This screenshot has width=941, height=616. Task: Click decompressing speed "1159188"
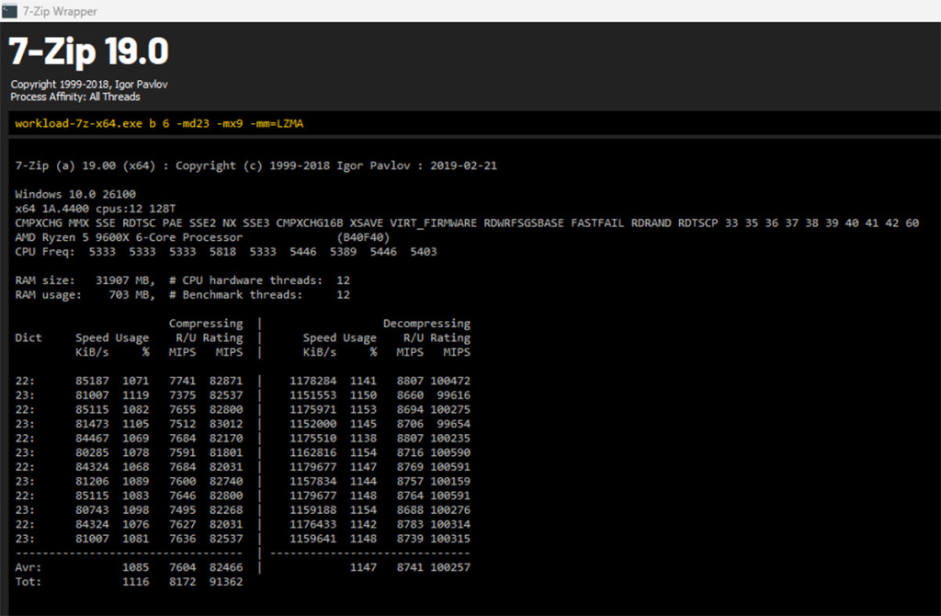[313, 510]
